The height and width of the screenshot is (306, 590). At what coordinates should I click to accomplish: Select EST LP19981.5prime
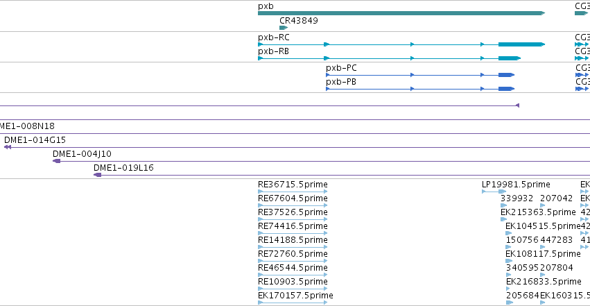(494, 192)
